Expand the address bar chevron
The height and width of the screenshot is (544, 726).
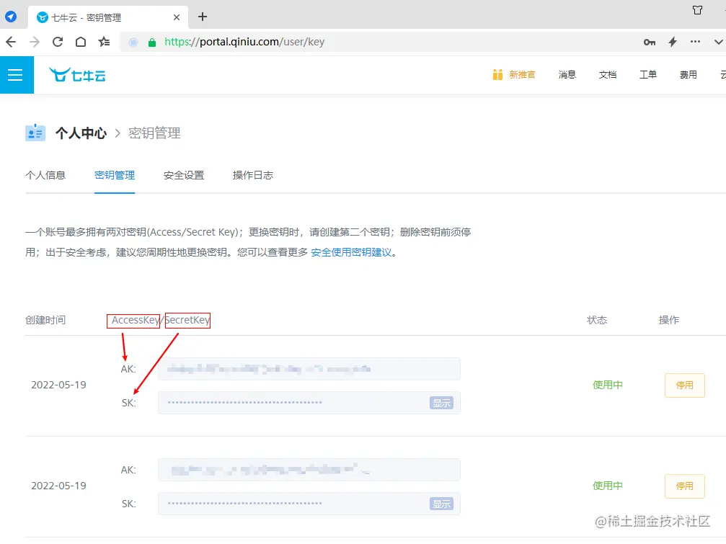[718, 42]
